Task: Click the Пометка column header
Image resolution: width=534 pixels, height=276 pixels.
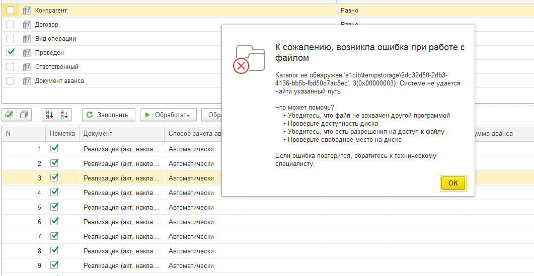Action: [62, 134]
